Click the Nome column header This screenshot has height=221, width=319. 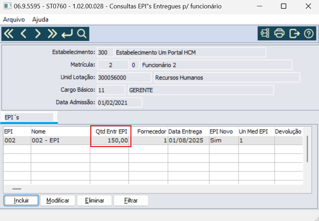point(60,131)
